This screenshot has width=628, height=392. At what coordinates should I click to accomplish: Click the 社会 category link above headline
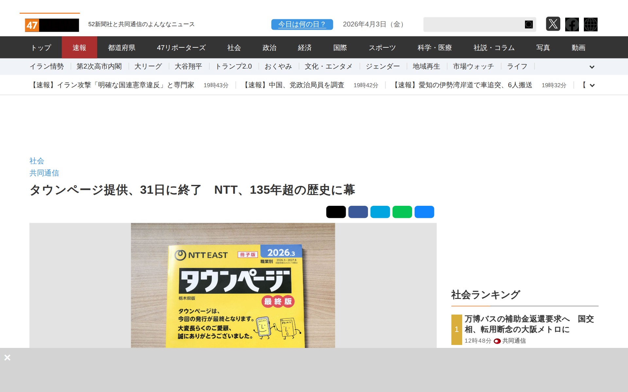pyautogui.click(x=37, y=161)
